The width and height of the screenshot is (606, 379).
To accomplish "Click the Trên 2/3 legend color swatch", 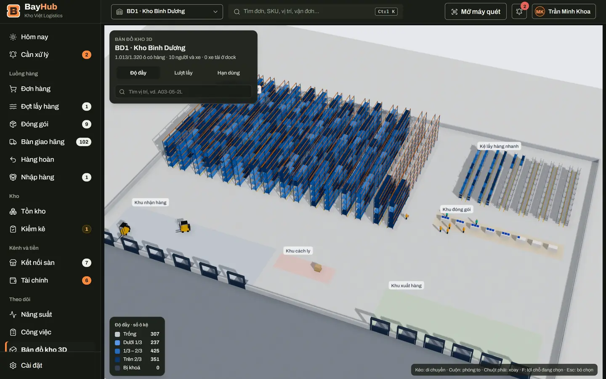I will (117, 360).
